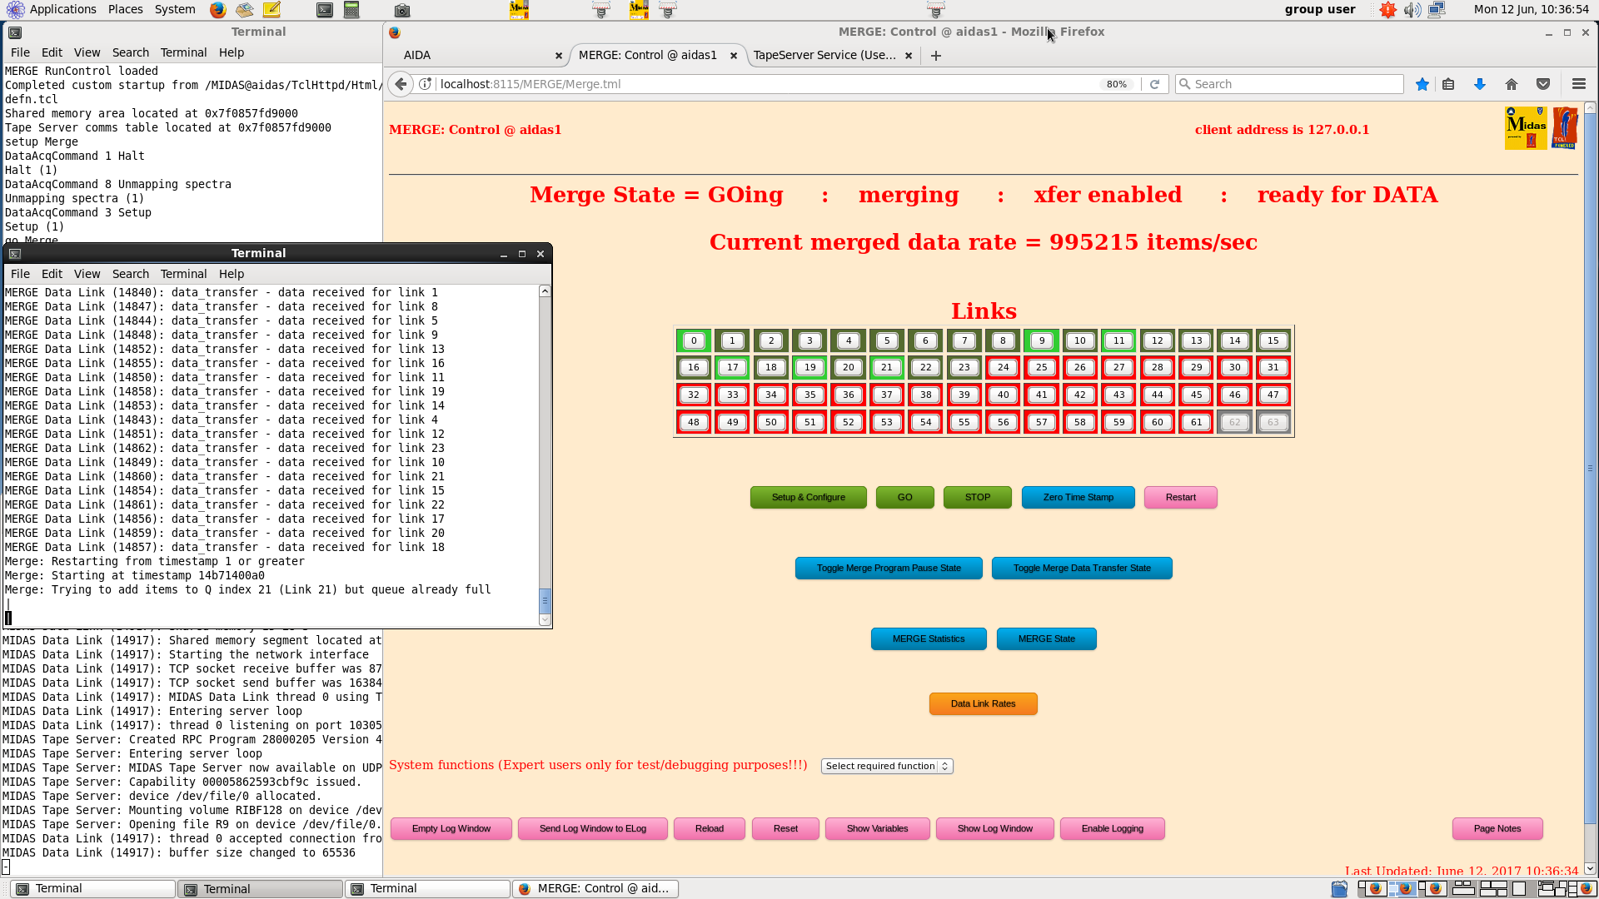The image size is (1599, 899).
Task: Toggle link 24 button
Action: [1003, 367]
